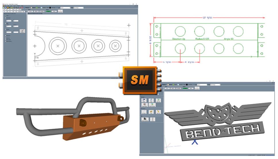Click the palette-like middle icon in Edit Features group

pyautogui.click(x=151, y=112)
